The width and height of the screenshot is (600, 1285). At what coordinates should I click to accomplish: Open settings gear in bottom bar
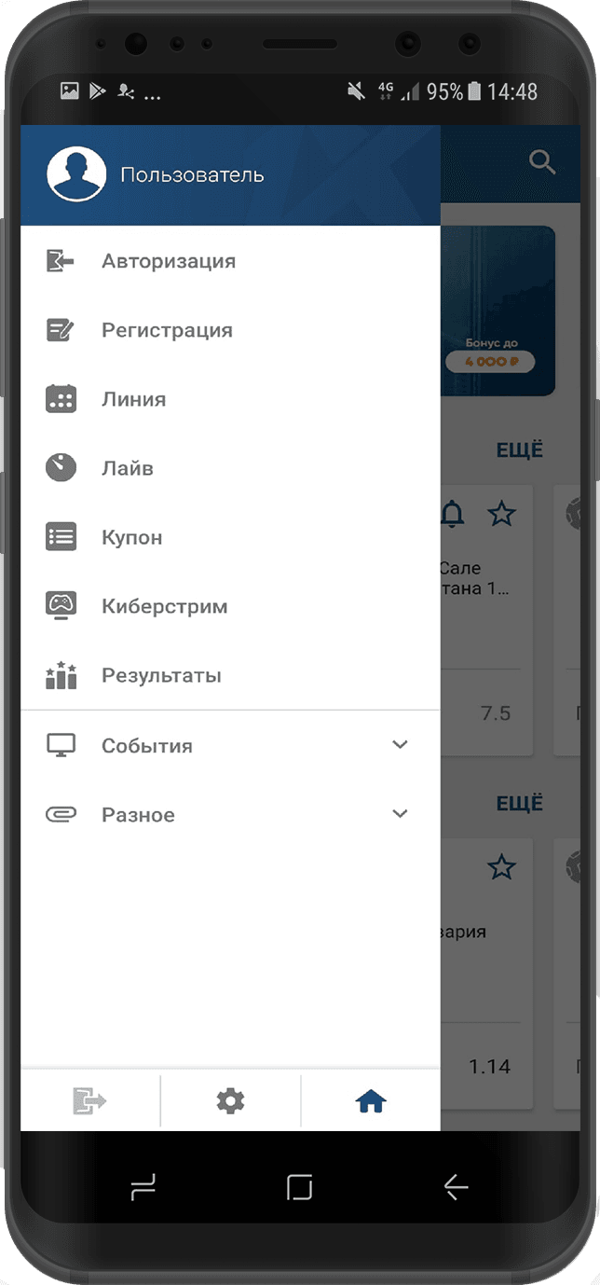coord(230,1101)
